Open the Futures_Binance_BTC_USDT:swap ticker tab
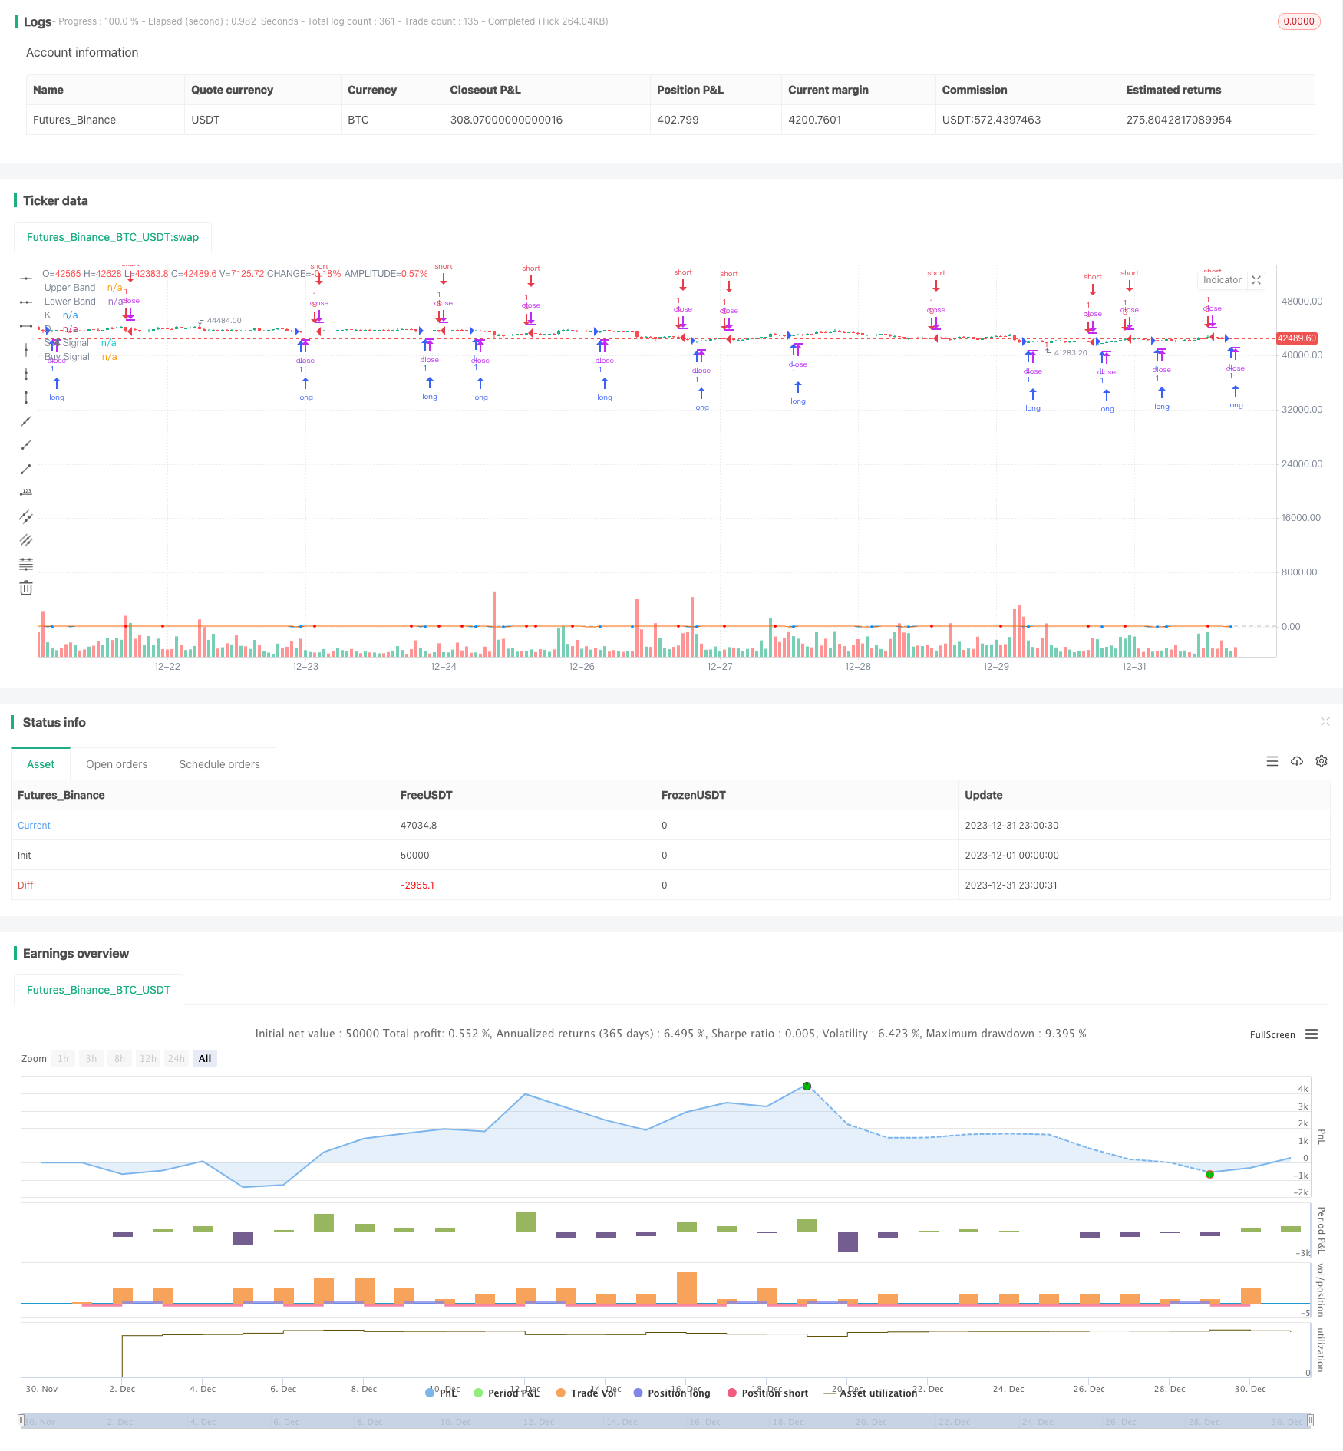 113,237
